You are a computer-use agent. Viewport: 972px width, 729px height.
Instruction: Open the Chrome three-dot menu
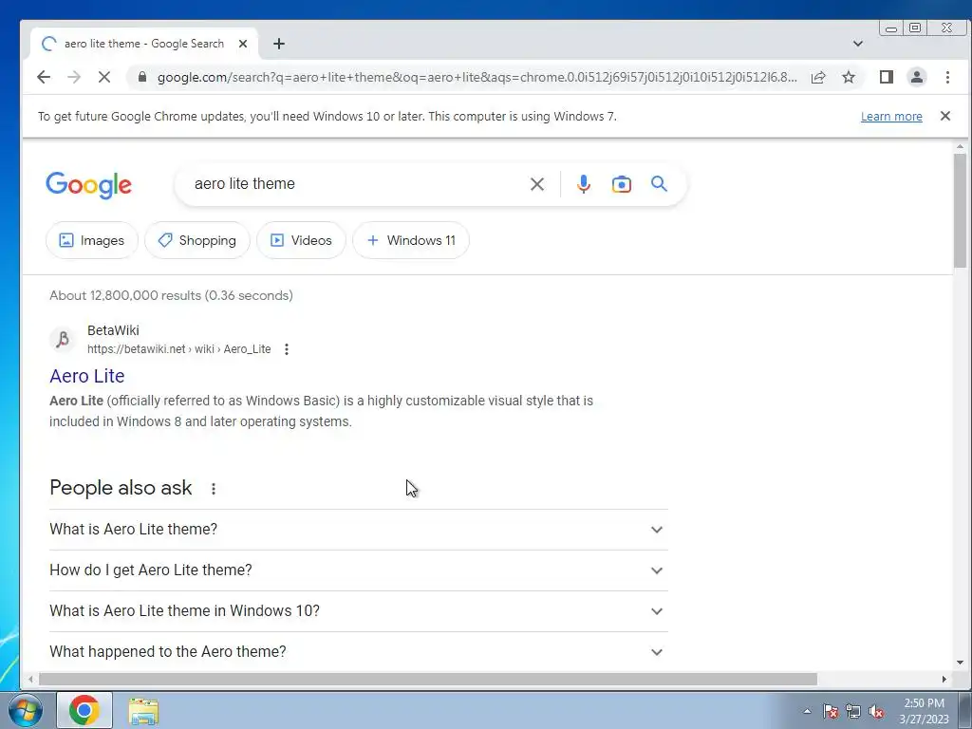[947, 77]
